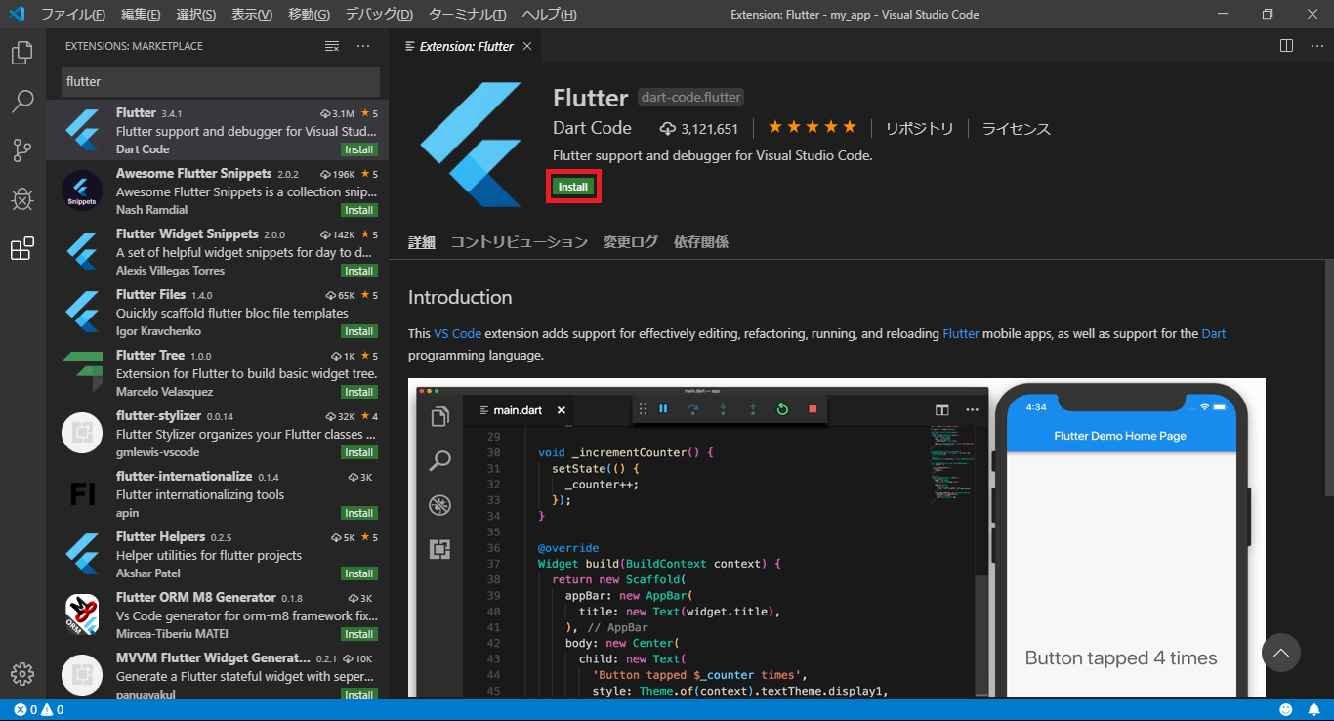Viewport: 1334px width, 721px height.
Task: Open feedback smiley in status bar
Action: [x=1286, y=710]
